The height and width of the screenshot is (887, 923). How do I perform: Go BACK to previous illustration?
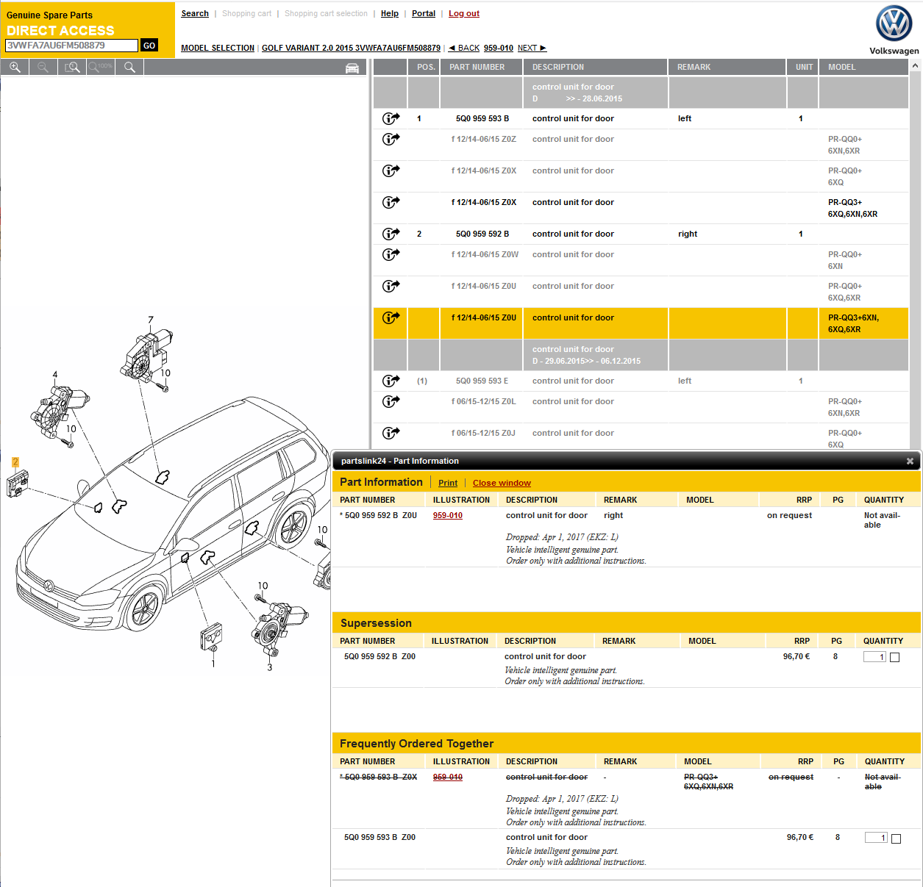[464, 49]
